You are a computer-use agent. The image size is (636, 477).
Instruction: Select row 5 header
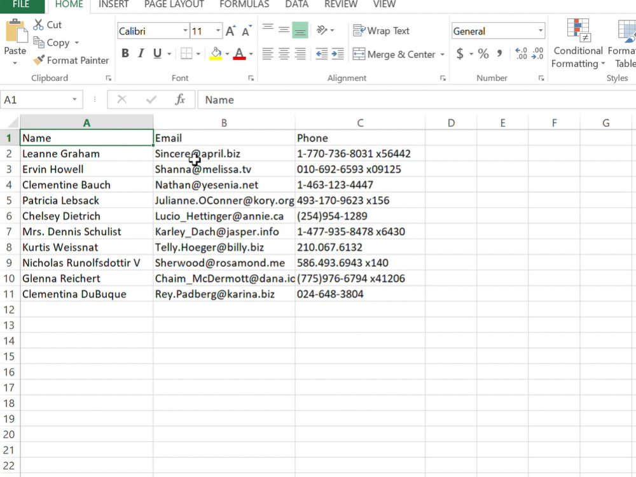click(x=10, y=201)
